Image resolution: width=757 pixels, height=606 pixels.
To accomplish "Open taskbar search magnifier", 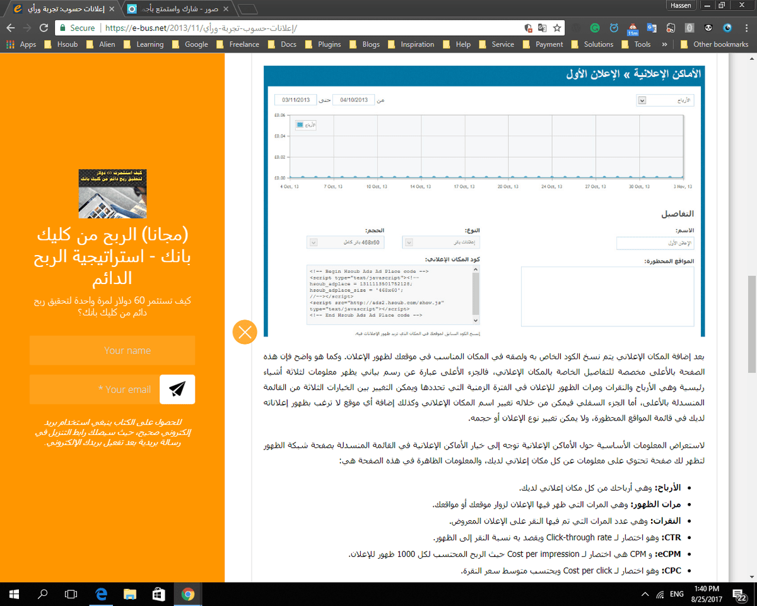I will coord(43,594).
